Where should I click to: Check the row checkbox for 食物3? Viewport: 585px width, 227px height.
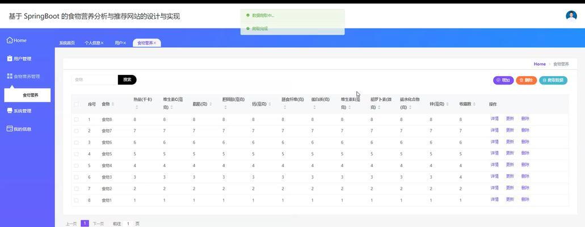(x=76, y=177)
